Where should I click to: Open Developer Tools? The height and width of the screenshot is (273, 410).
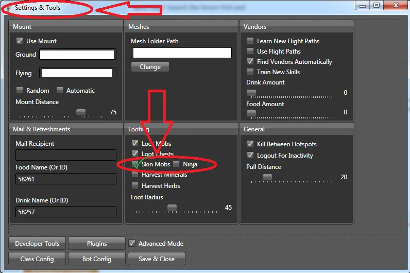pyautogui.click(x=37, y=244)
